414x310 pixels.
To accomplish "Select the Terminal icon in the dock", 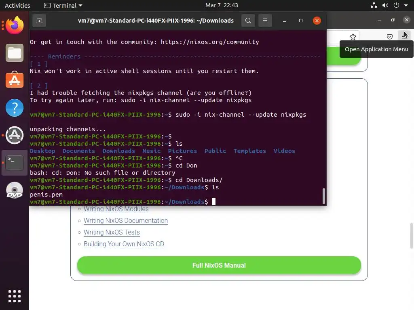I will tap(15, 162).
